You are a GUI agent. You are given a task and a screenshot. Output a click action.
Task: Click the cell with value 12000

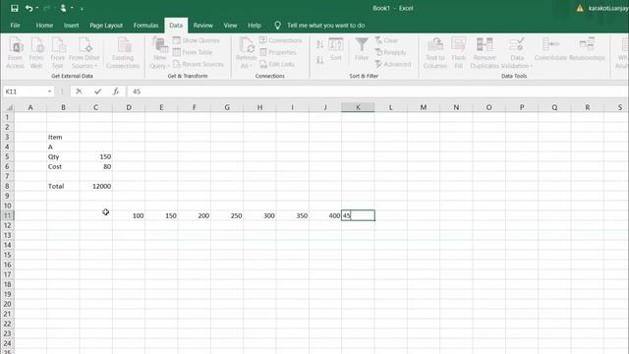[x=96, y=186]
